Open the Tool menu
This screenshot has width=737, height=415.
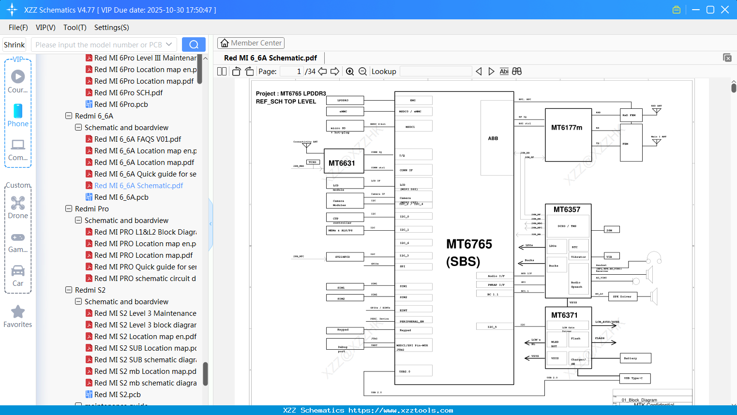(x=75, y=28)
